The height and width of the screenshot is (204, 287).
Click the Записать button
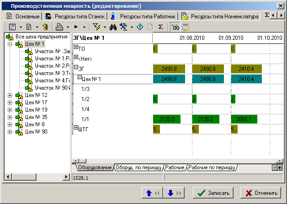click(x=213, y=193)
